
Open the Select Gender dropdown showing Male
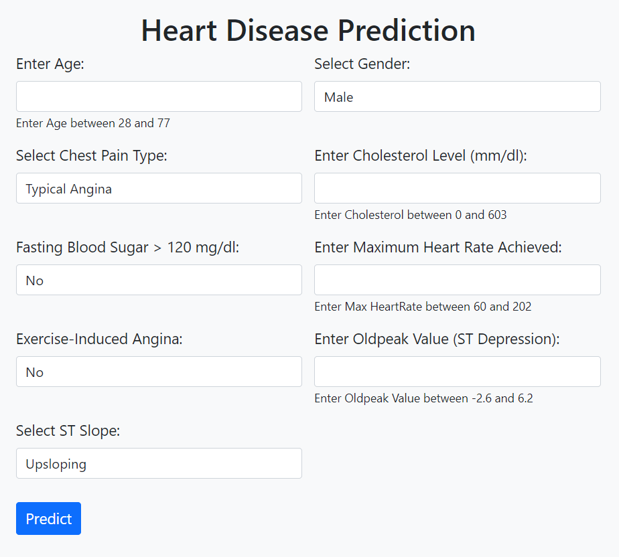click(x=458, y=96)
